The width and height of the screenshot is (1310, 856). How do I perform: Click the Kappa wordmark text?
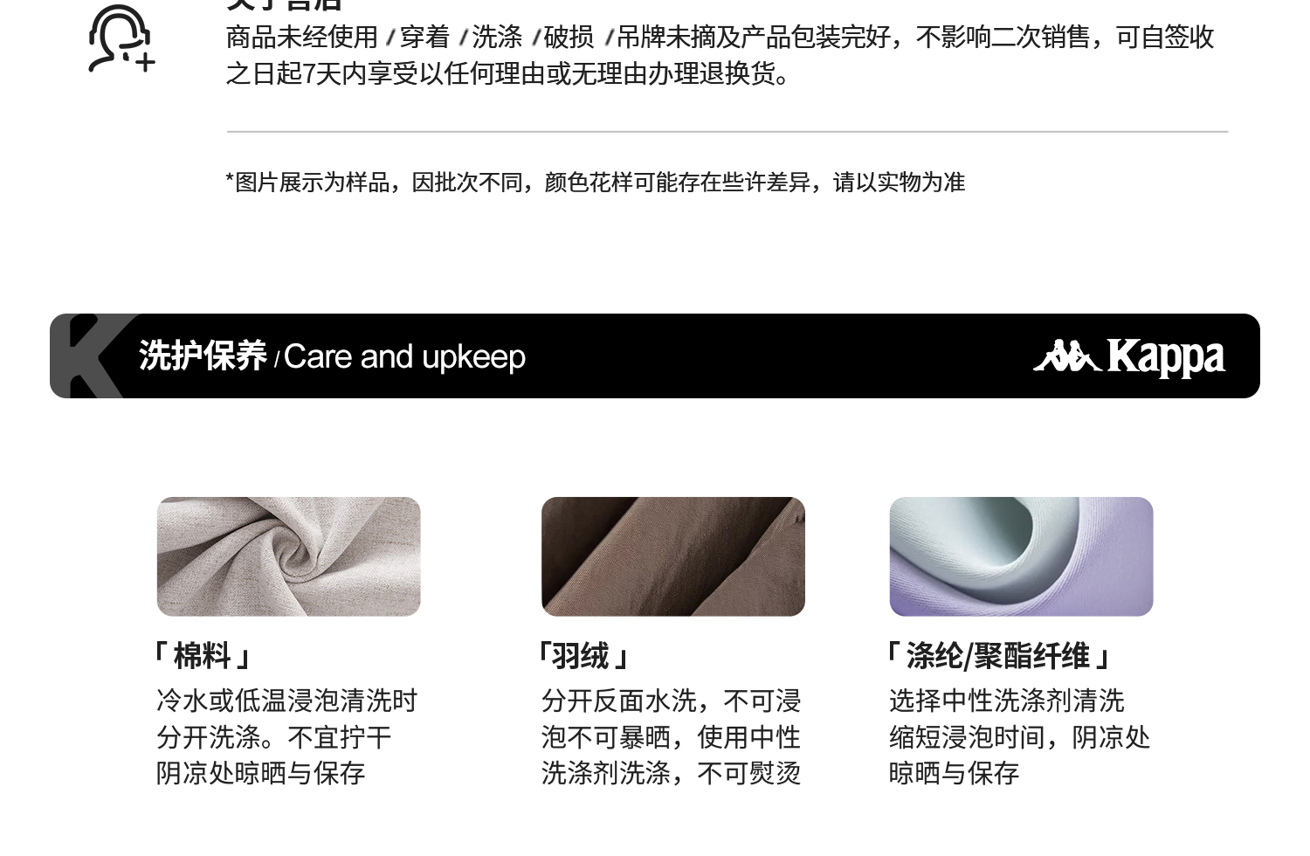click(1166, 357)
